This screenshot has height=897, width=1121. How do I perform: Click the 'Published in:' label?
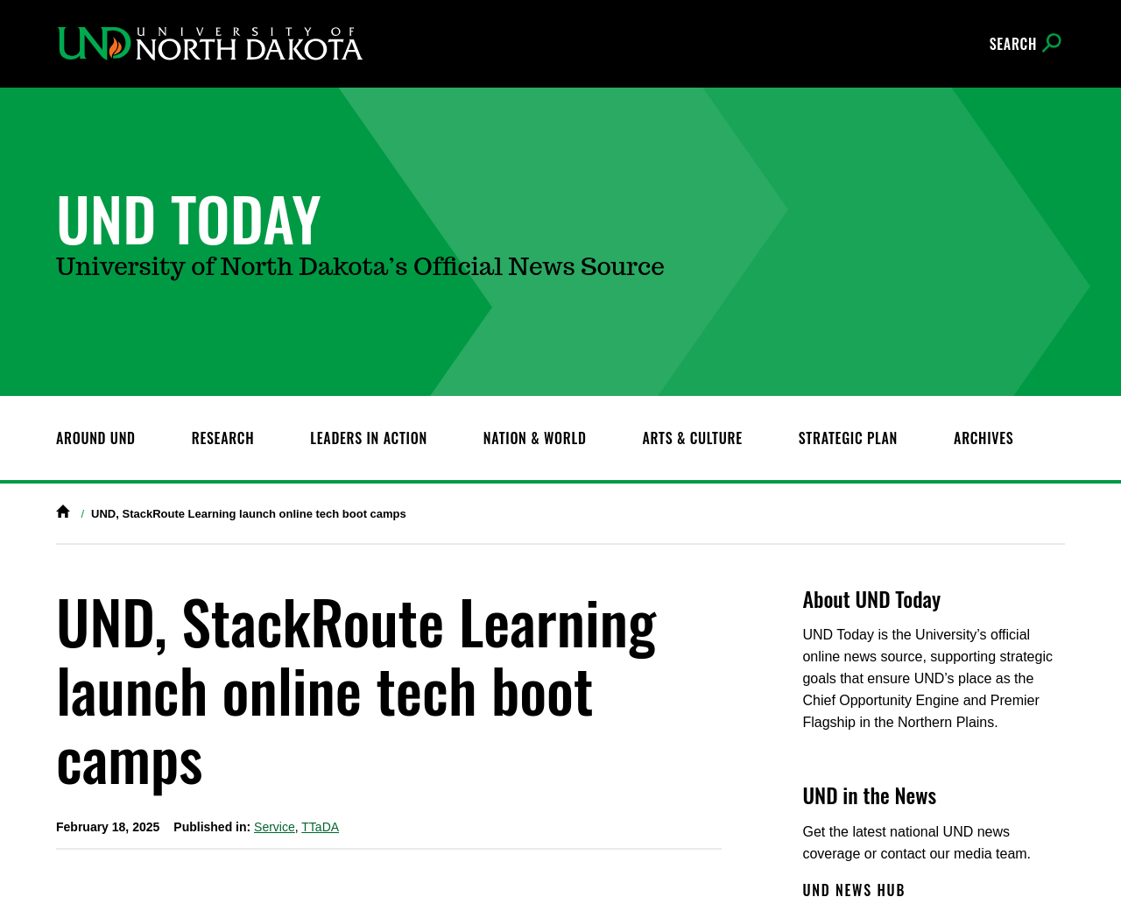pyautogui.click(x=212, y=827)
